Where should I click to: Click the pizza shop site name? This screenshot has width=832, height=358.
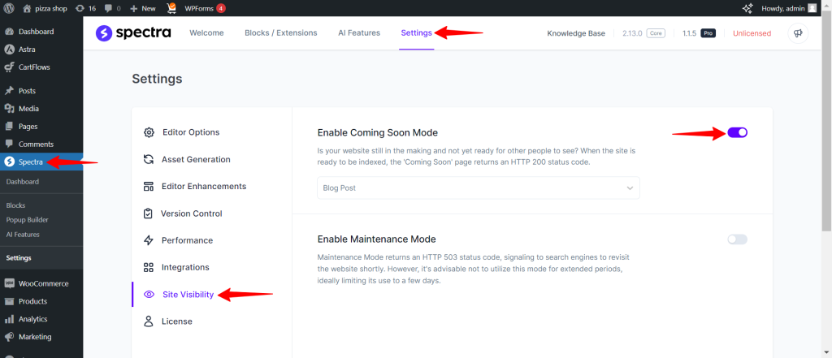click(52, 8)
